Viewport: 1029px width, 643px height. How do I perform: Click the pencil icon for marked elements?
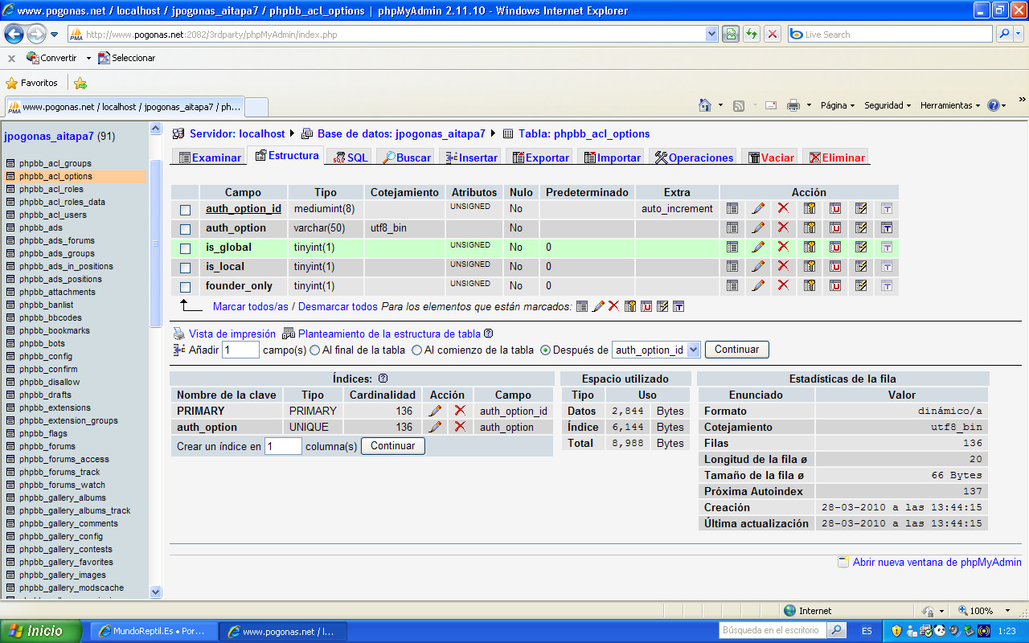coord(598,306)
